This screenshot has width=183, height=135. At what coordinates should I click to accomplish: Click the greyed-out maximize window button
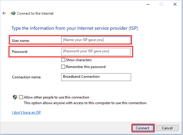(161, 4)
